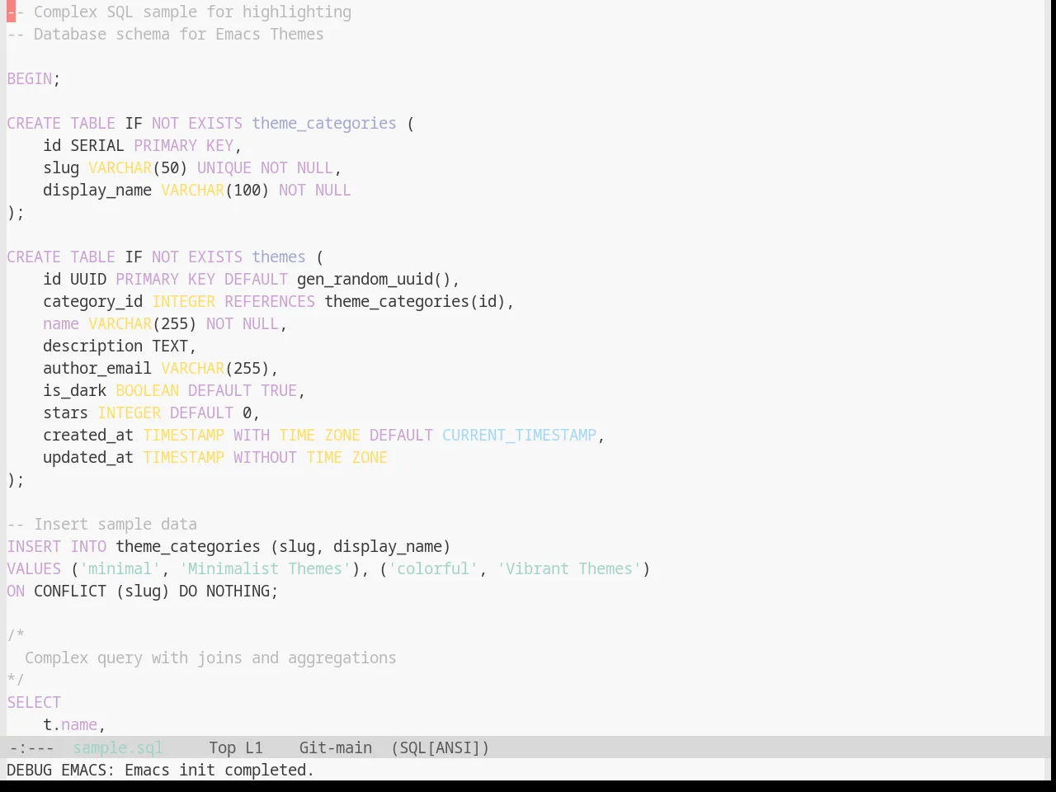Click Git-main version control indicator

coord(335,747)
